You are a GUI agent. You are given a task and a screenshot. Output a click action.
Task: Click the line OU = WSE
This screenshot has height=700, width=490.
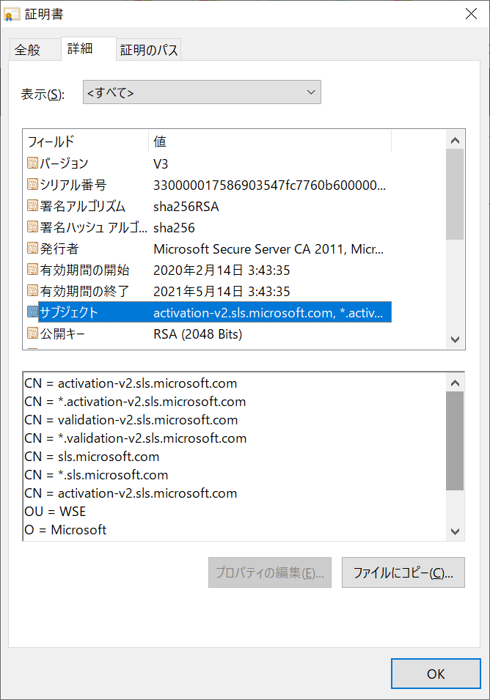tap(55, 512)
